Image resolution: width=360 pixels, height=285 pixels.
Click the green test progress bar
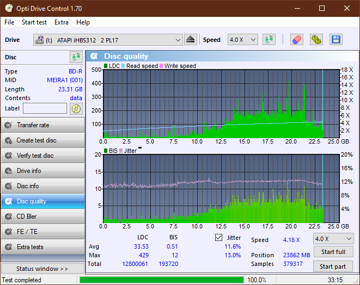pos(162,280)
